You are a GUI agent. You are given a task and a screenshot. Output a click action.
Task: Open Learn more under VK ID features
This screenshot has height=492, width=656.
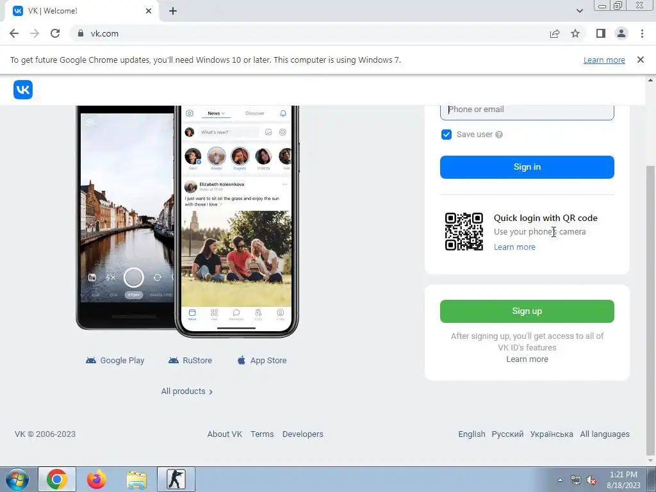point(527,359)
